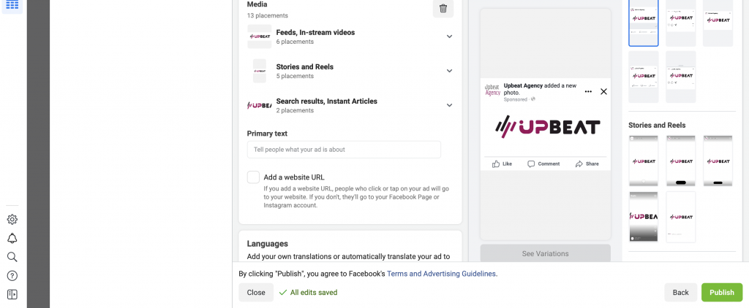749x308 pixels.
Task: Click the Back button
Action: pos(681,292)
